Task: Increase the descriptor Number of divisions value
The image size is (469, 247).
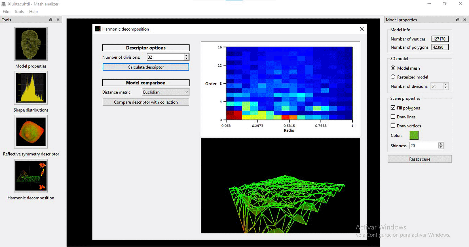Action: point(186,56)
